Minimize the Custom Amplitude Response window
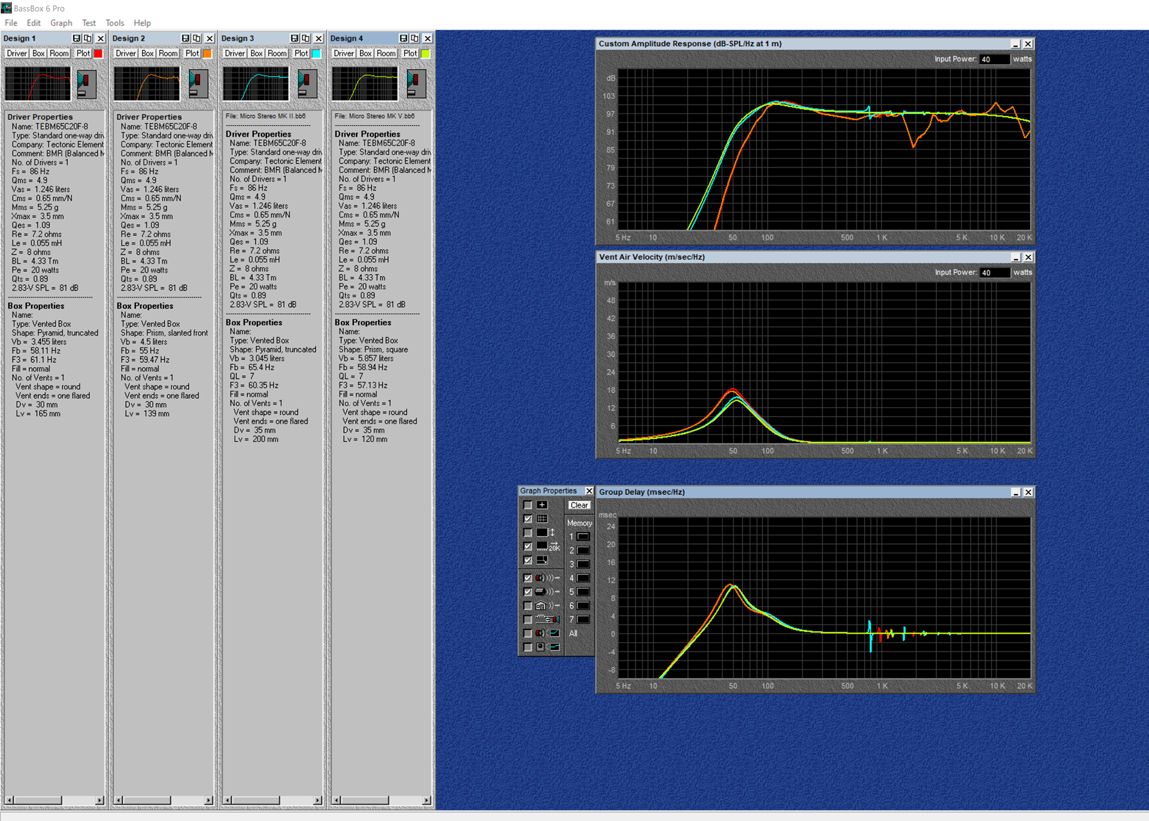Image resolution: width=1149 pixels, height=821 pixels. [1016, 44]
